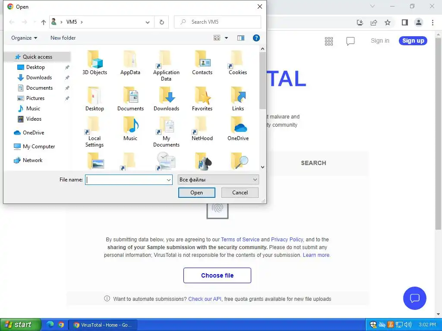
Task: Select Videos in navigation pane
Action: pyautogui.click(x=34, y=119)
